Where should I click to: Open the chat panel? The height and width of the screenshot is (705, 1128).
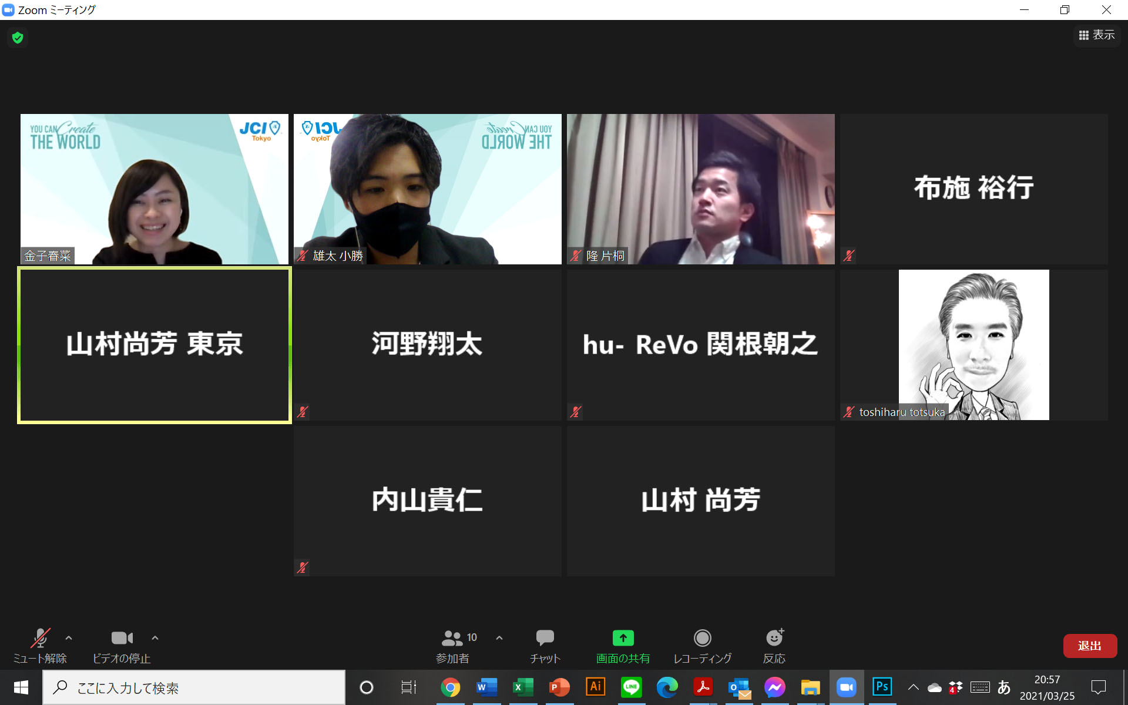point(545,645)
